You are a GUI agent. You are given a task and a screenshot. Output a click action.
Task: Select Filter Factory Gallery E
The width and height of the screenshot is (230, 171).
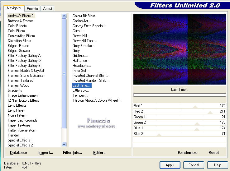pyautogui.click(x=24, y=66)
